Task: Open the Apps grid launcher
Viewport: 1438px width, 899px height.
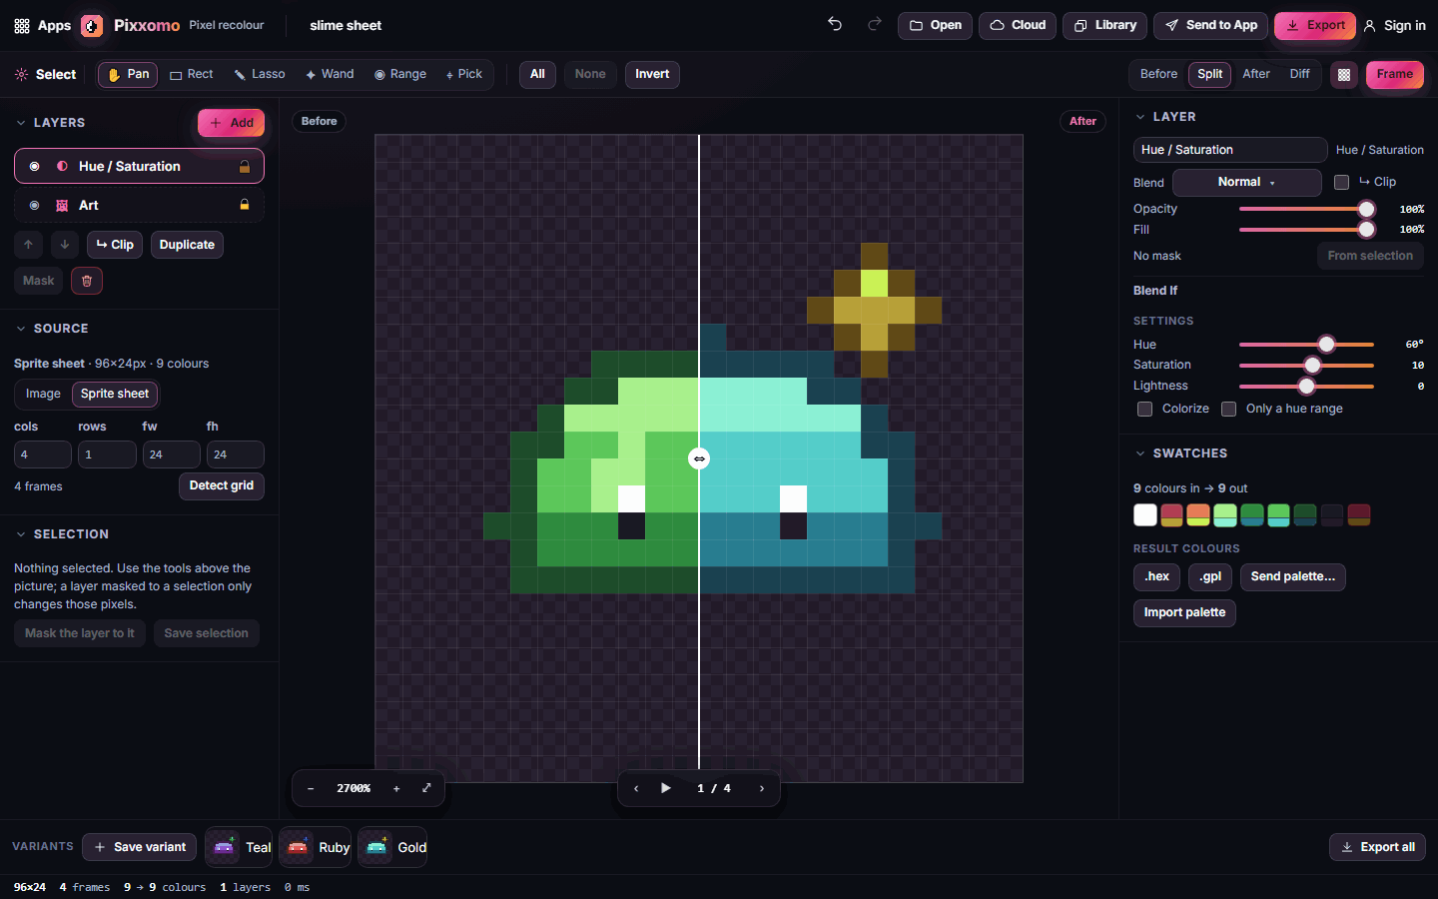Action: (x=42, y=26)
